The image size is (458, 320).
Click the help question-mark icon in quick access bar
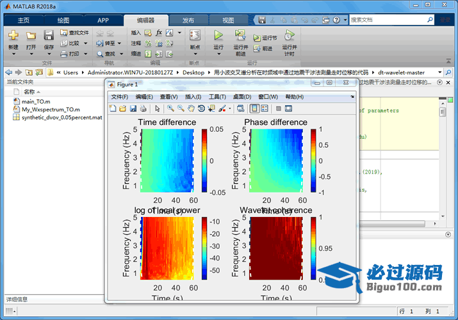(336, 20)
